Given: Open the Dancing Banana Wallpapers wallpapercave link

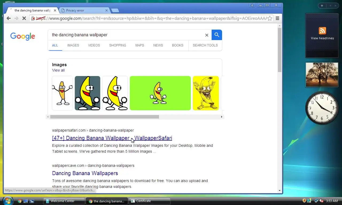Looking at the screenshot, I should point(85,173).
